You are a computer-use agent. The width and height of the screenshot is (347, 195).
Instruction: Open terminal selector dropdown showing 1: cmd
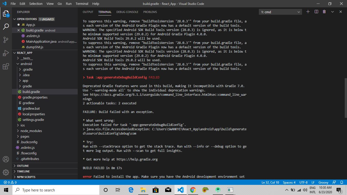281,12
